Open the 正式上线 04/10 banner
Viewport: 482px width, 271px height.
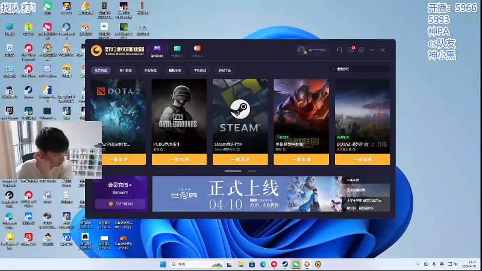(x=247, y=194)
